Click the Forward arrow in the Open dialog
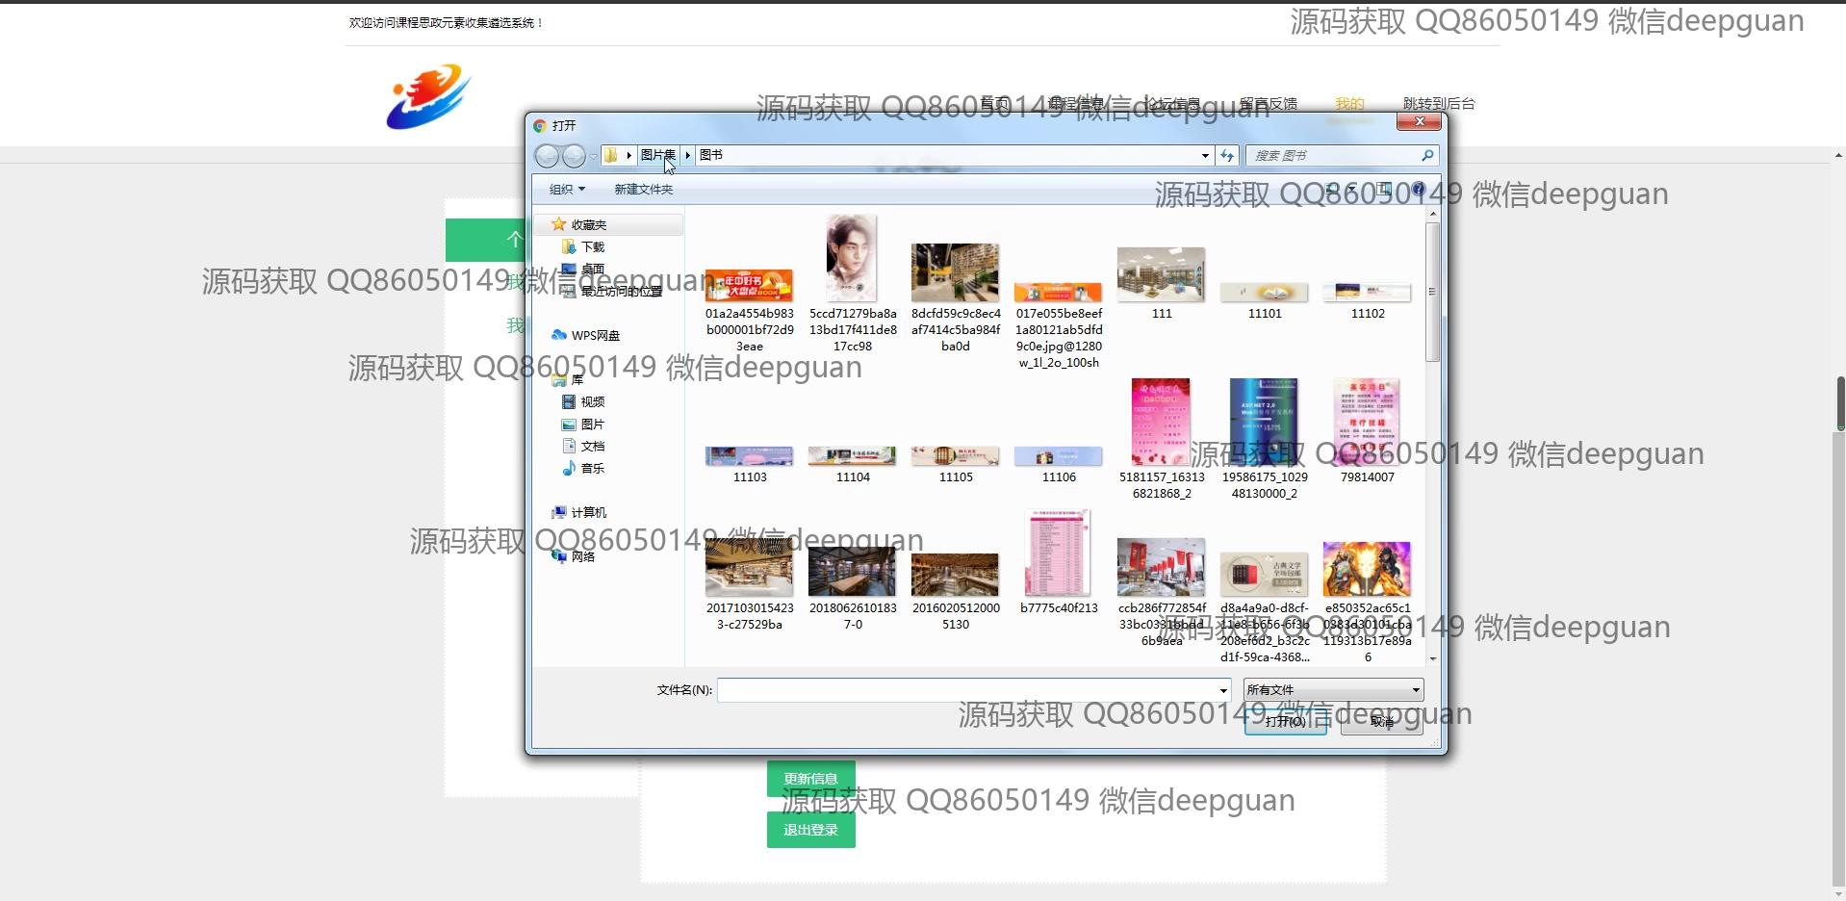This screenshot has height=901, width=1846. [574, 155]
